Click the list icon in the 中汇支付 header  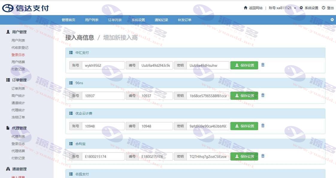click(71, 52)
